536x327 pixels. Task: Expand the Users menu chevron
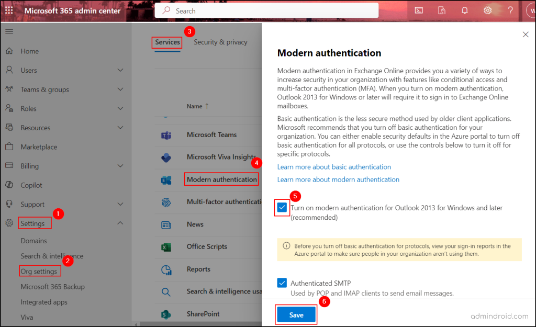tap(120, 70)
